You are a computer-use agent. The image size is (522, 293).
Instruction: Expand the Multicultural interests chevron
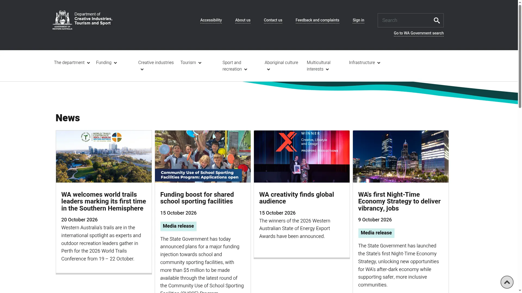click(x=327, y=69)
